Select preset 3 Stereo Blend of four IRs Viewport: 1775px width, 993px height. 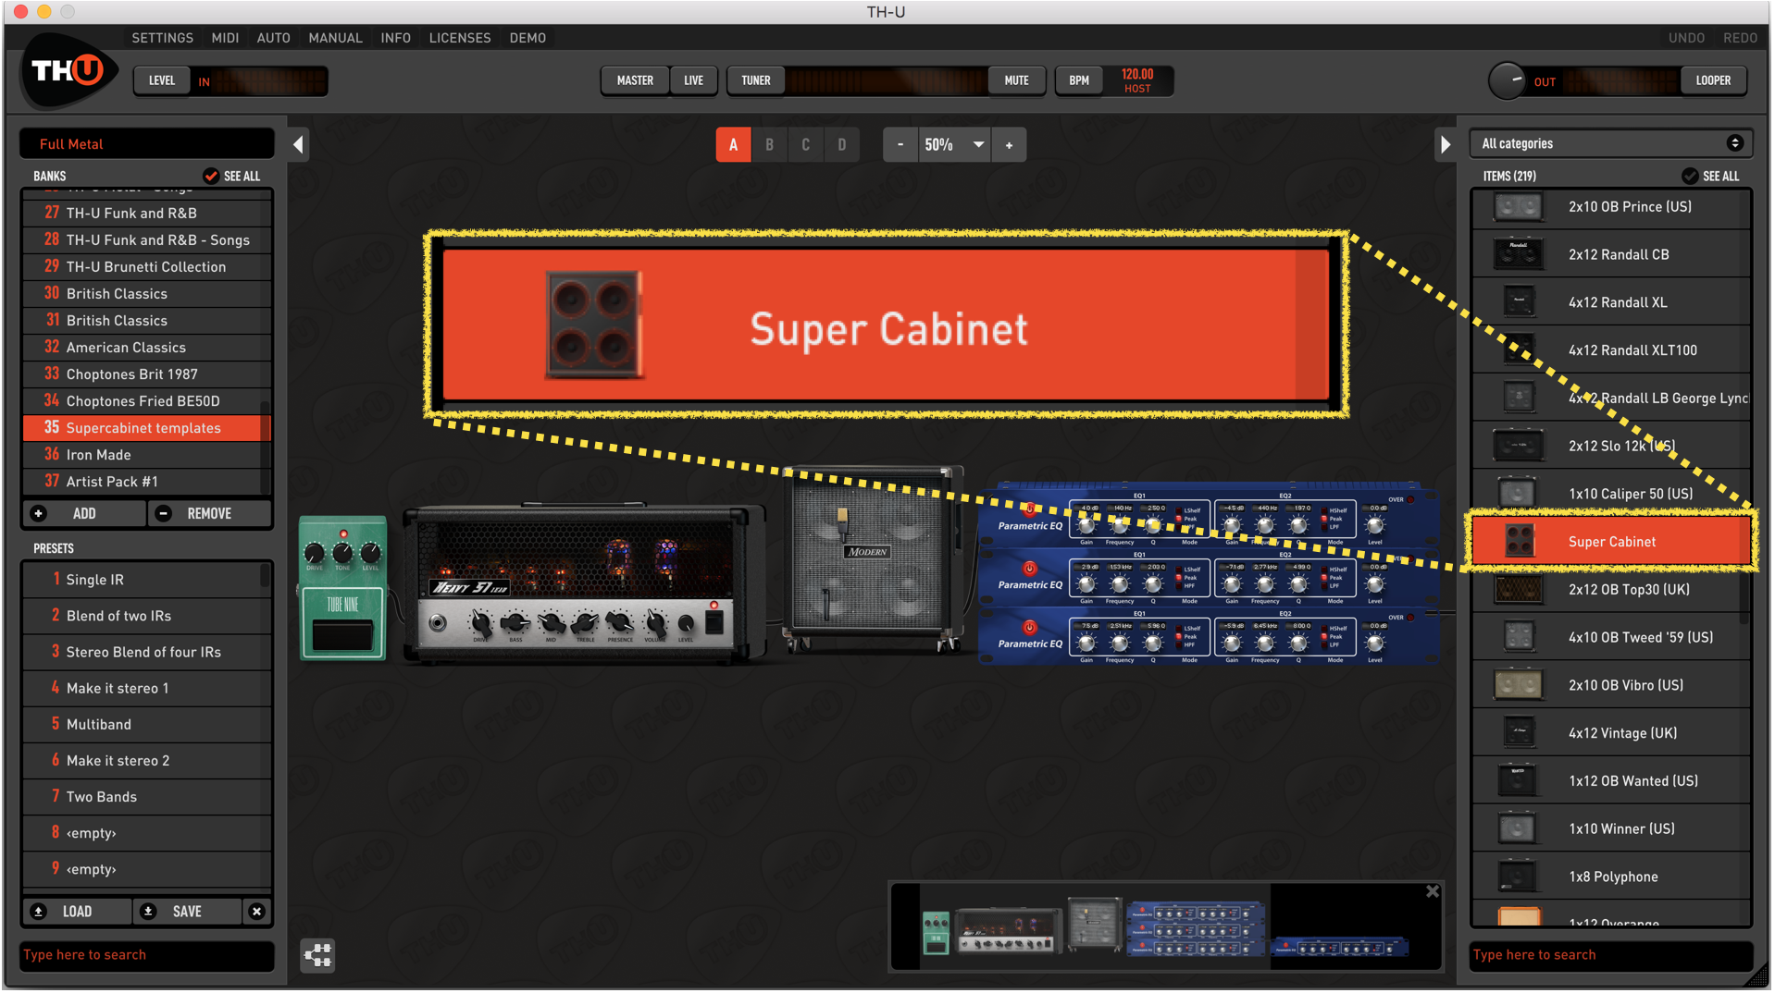pos(146,652)
